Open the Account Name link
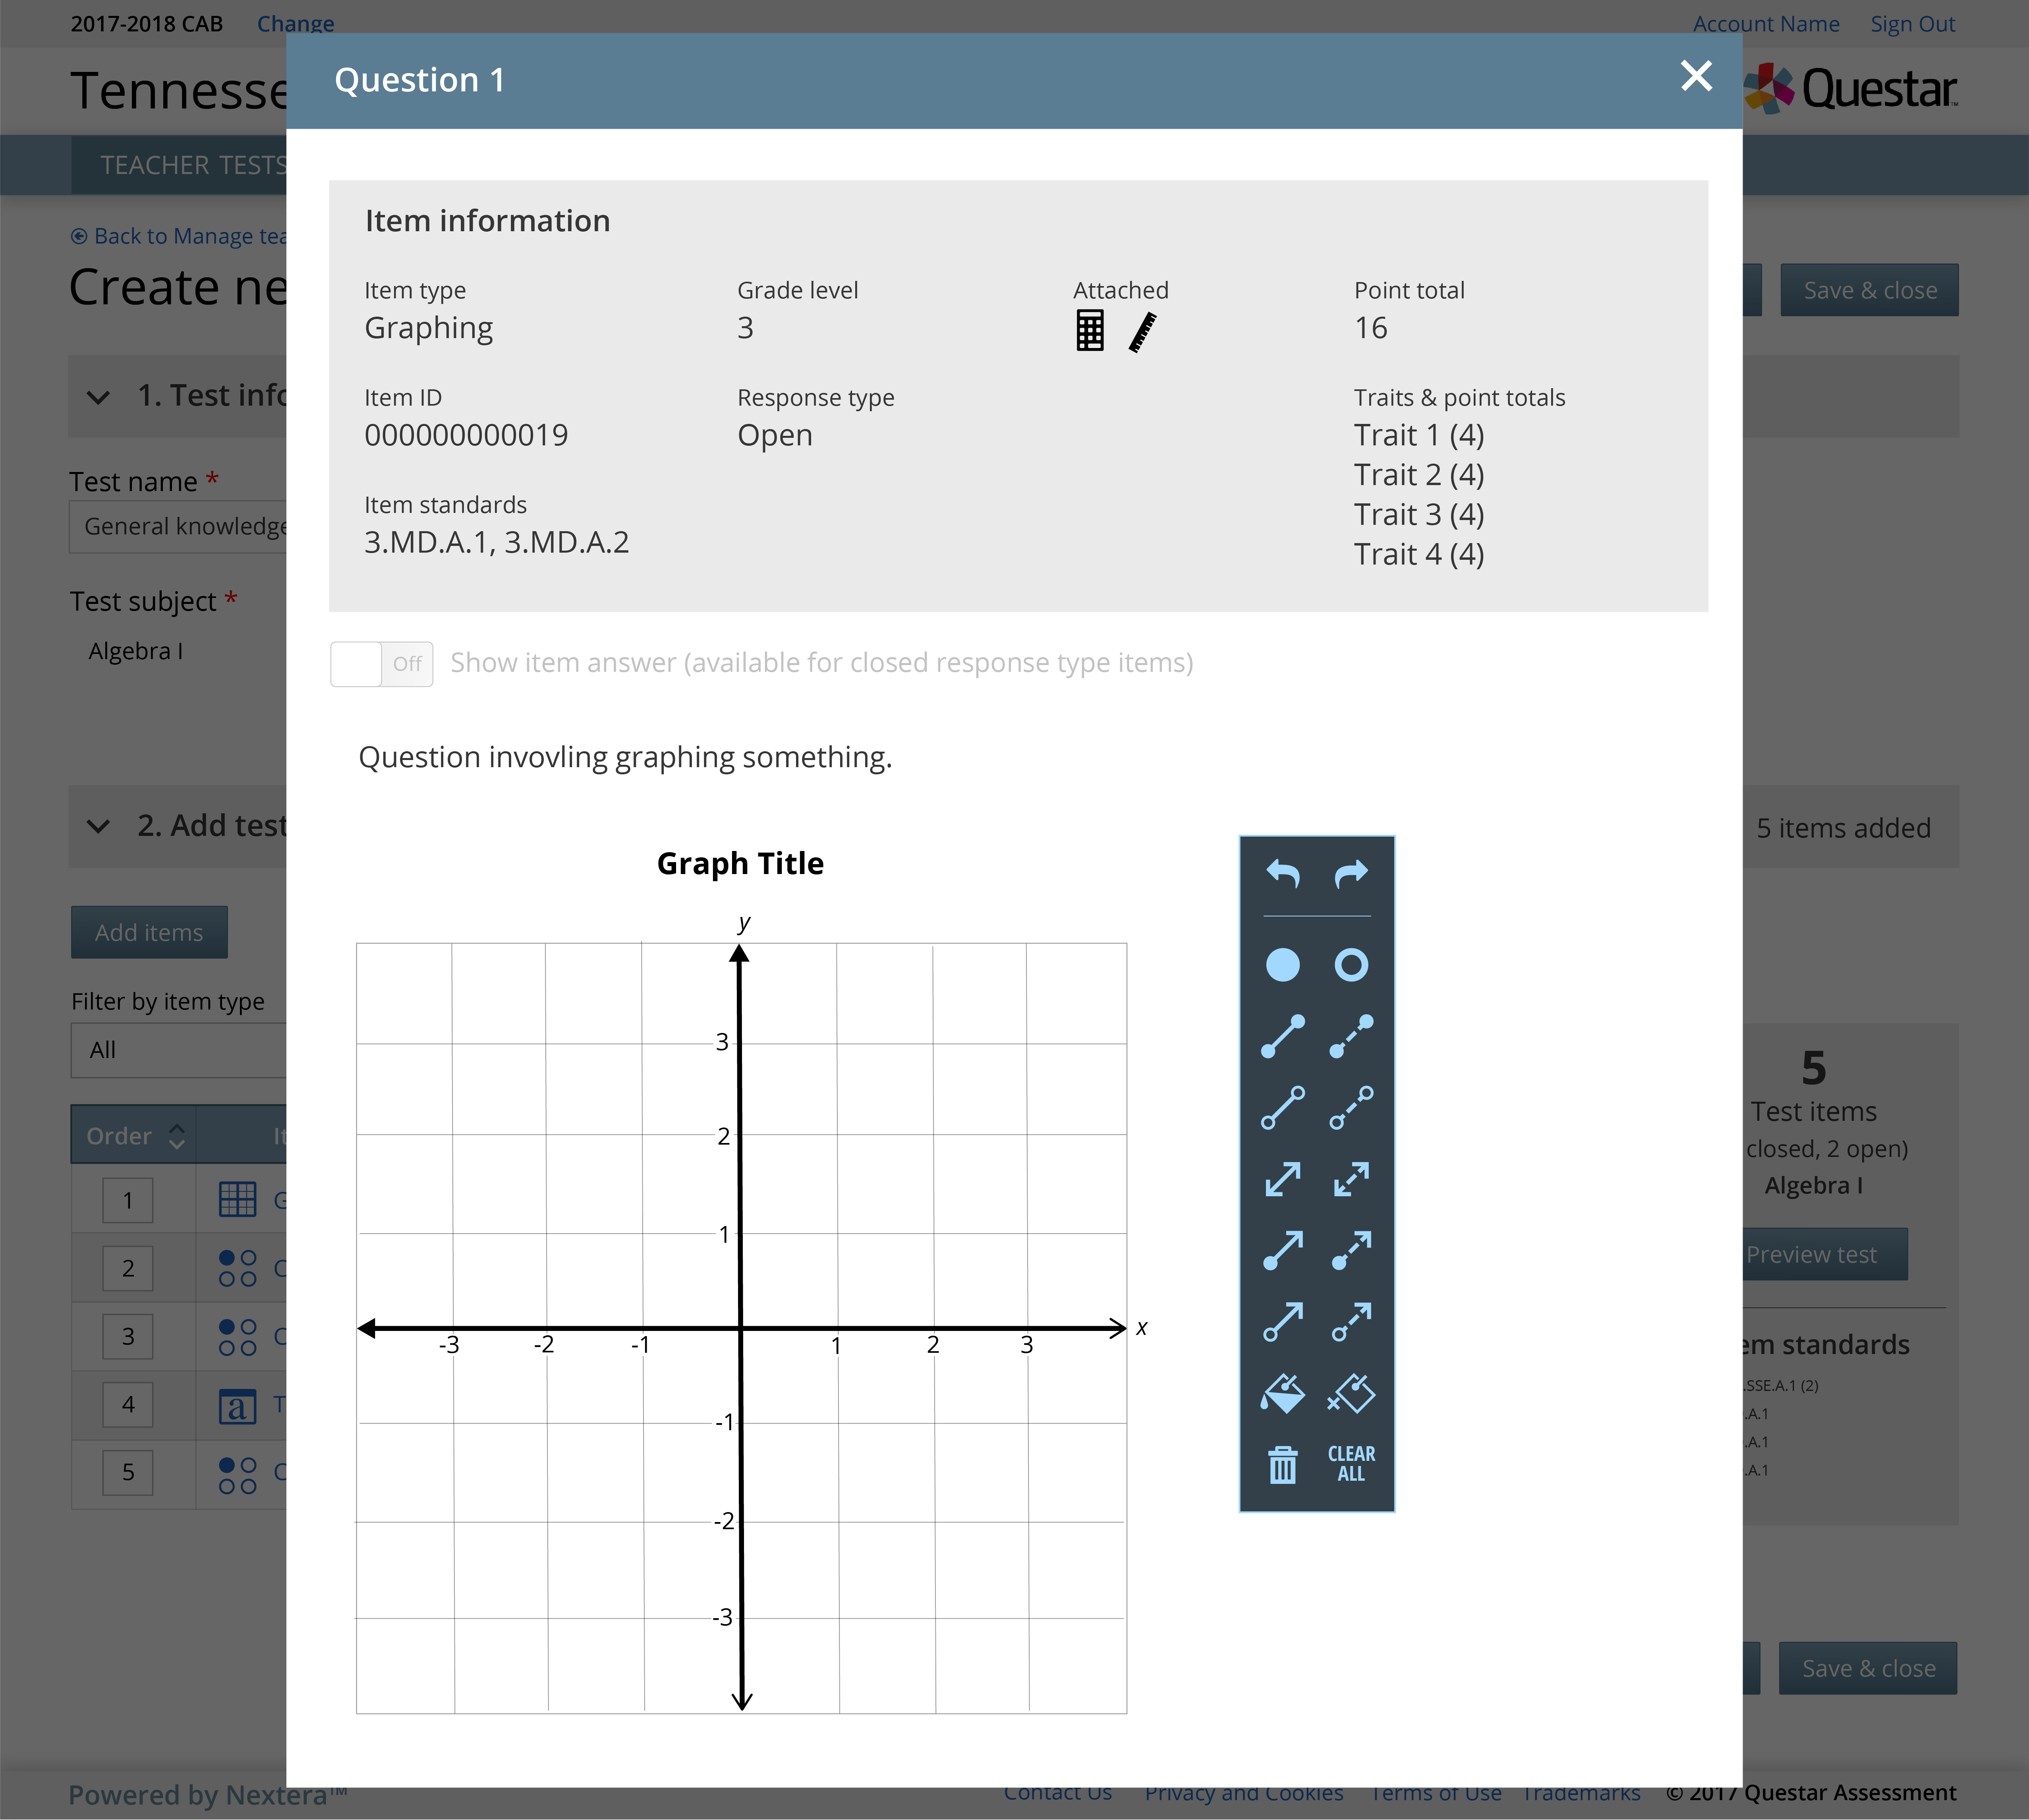The image size is (2029, 1820). [1766, 23]
